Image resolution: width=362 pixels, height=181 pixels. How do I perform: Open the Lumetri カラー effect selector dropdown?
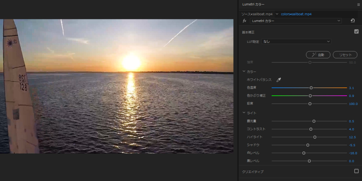pyautogui.click(x=296, y=21)
